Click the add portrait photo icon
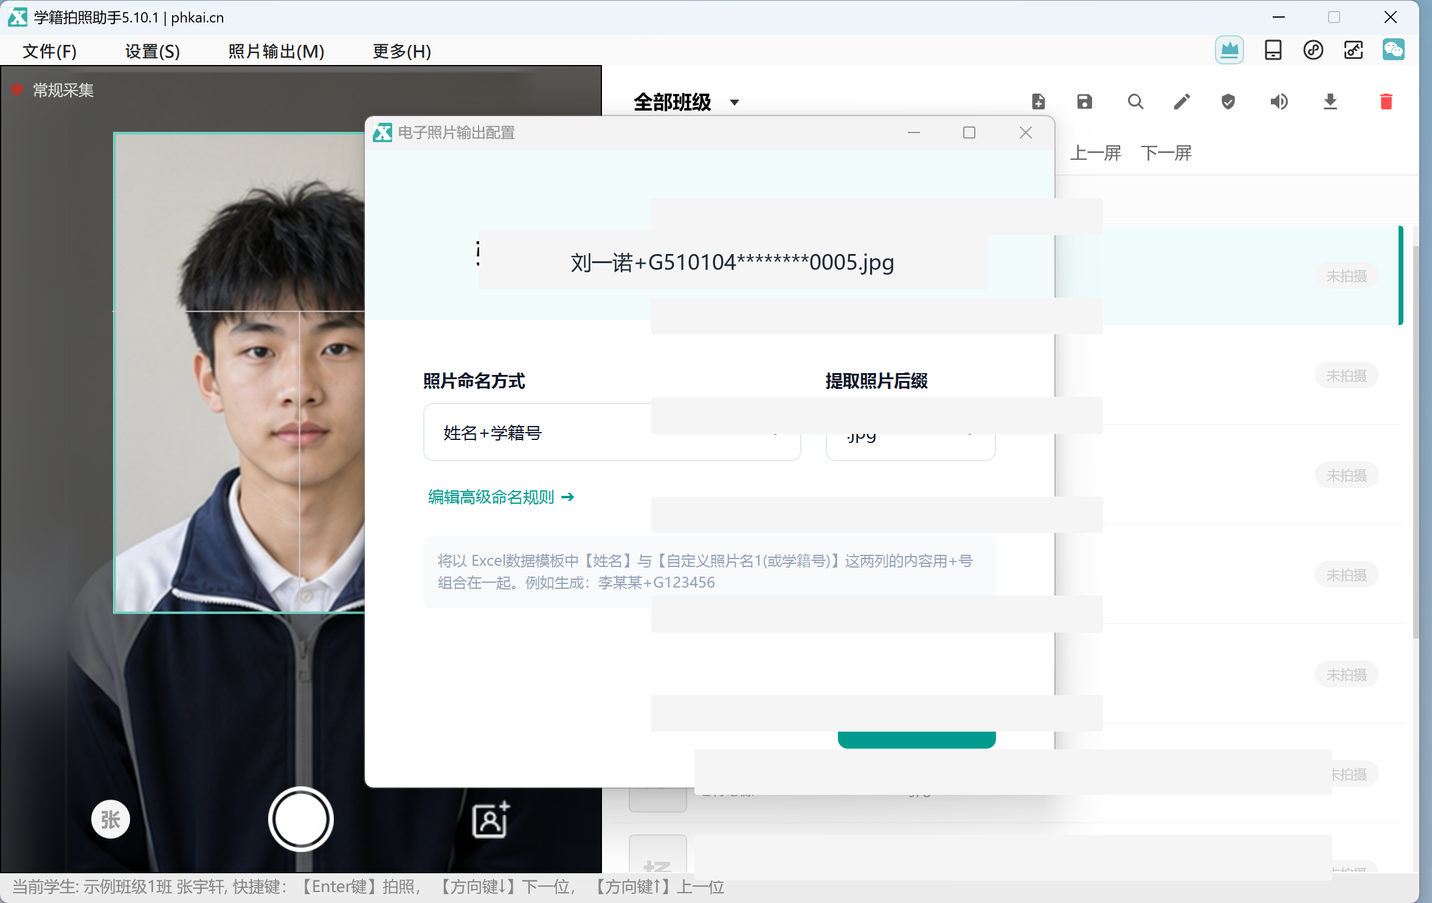Screen dimensions: 1432x903 (x=491, y=819)
